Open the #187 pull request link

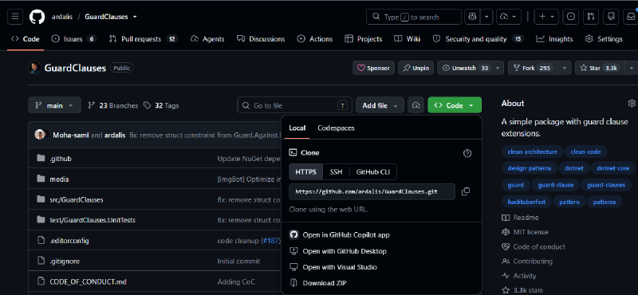click(270, 241)
